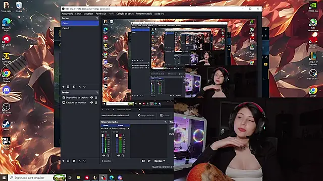This screenshot has height=181, width=323.
Task: Move scene up in Cenas list
Action: 80,87
